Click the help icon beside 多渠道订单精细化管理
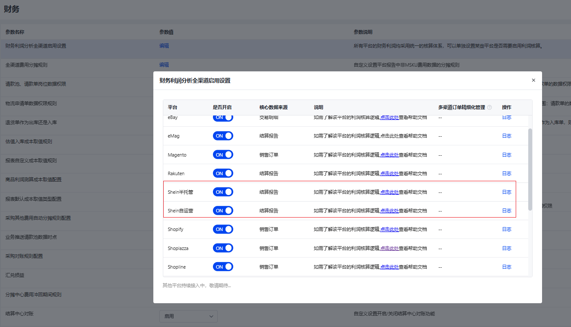This screenshot has width=571, height=327. click(489, 107)
